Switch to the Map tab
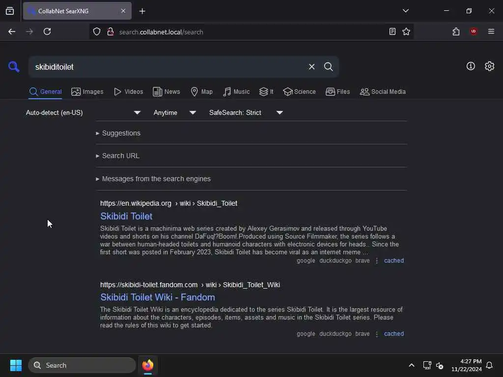Image resolution: width=503 pixels, height=377 pixels. click(201, 92)
